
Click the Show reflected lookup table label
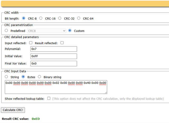pos(25,99)
